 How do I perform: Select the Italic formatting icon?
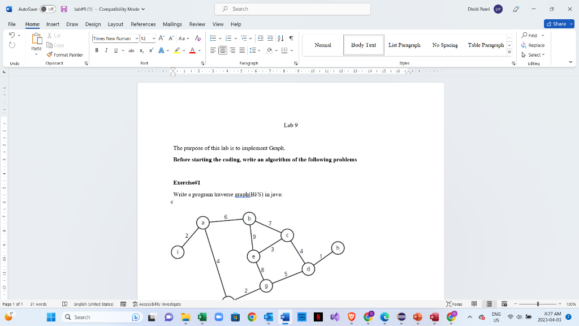coord(106,50)
